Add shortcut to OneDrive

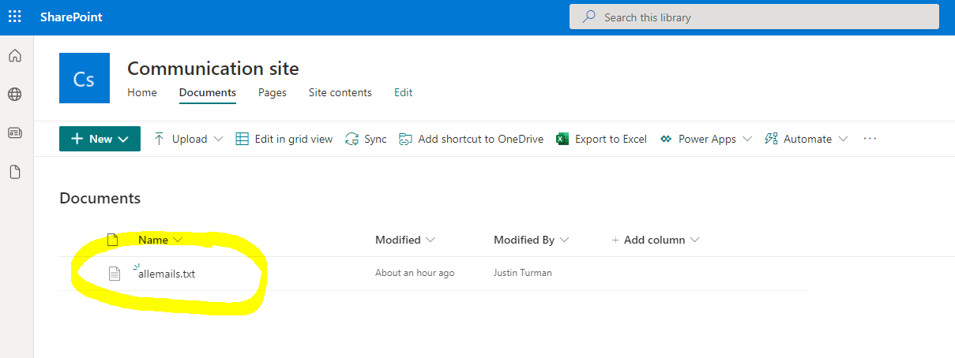pos(472,139)
